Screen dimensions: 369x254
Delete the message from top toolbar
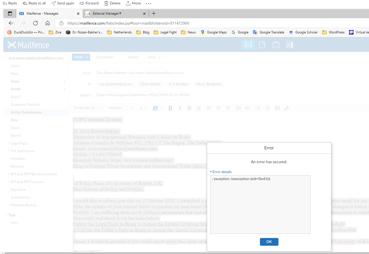[112, 3]
